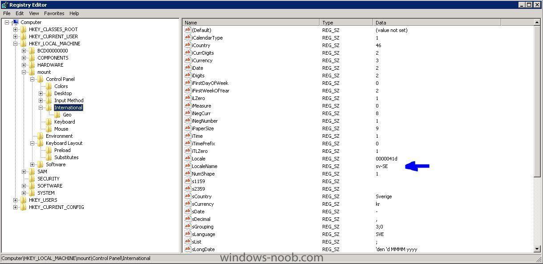Open the Favorites menu
Viewport: 543px width, 264px height.
(54, 13)
